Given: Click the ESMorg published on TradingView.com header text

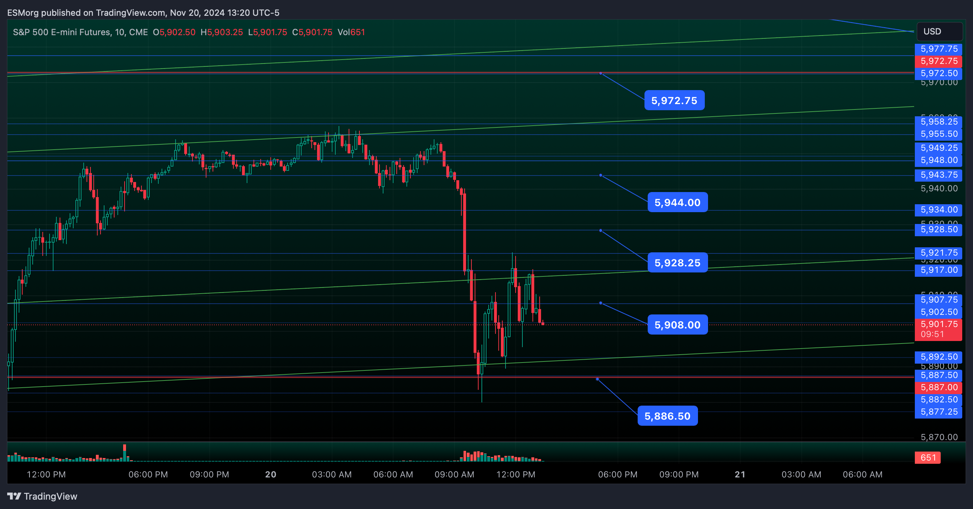Looking at the screenshot, I should (143, 13).
